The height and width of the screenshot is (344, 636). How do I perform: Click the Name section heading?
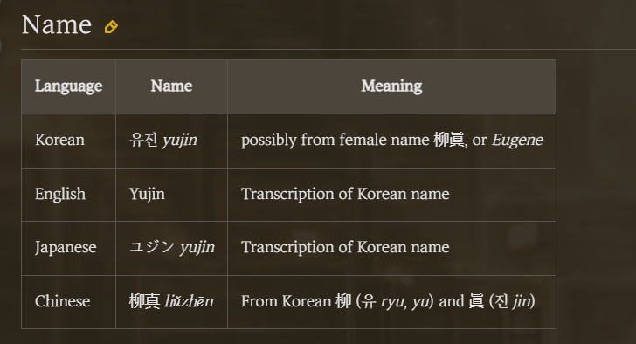tap(57, 24)
